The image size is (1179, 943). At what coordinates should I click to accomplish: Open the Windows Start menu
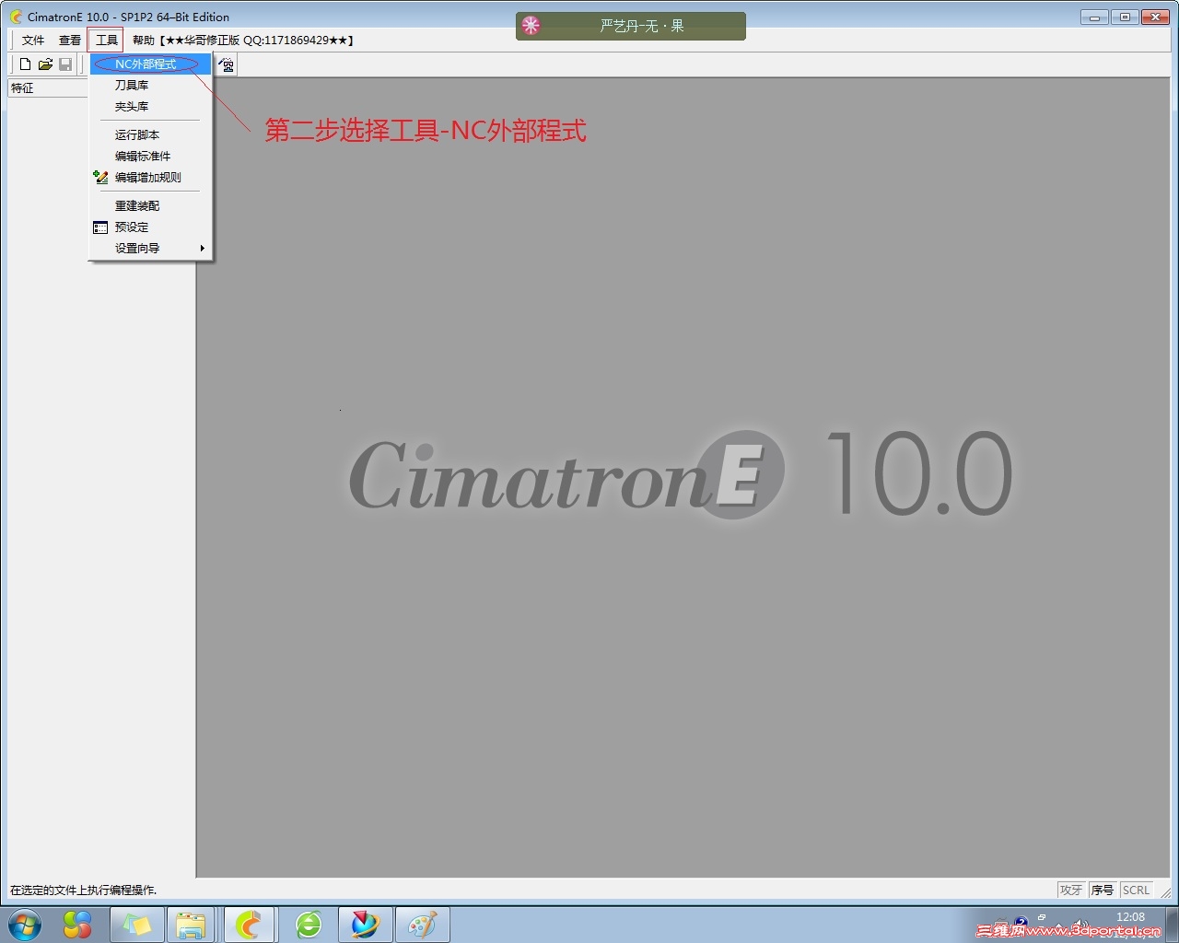point(25,925)
